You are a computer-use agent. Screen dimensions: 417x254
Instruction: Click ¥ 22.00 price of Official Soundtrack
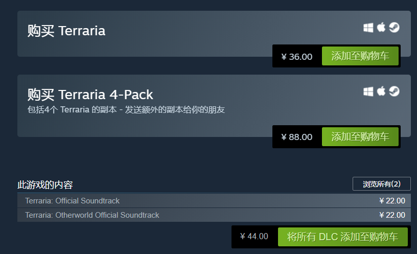tap(392, 201)
